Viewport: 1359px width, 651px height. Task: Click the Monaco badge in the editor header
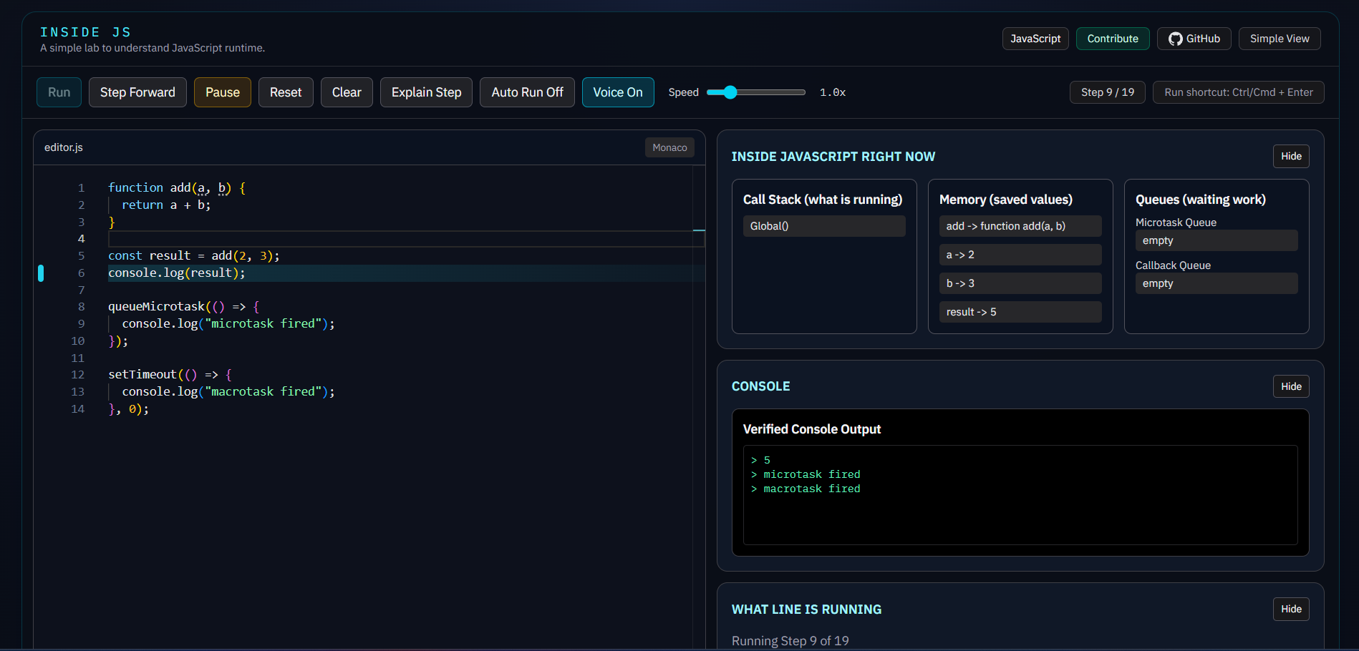(x=669, y=147)
